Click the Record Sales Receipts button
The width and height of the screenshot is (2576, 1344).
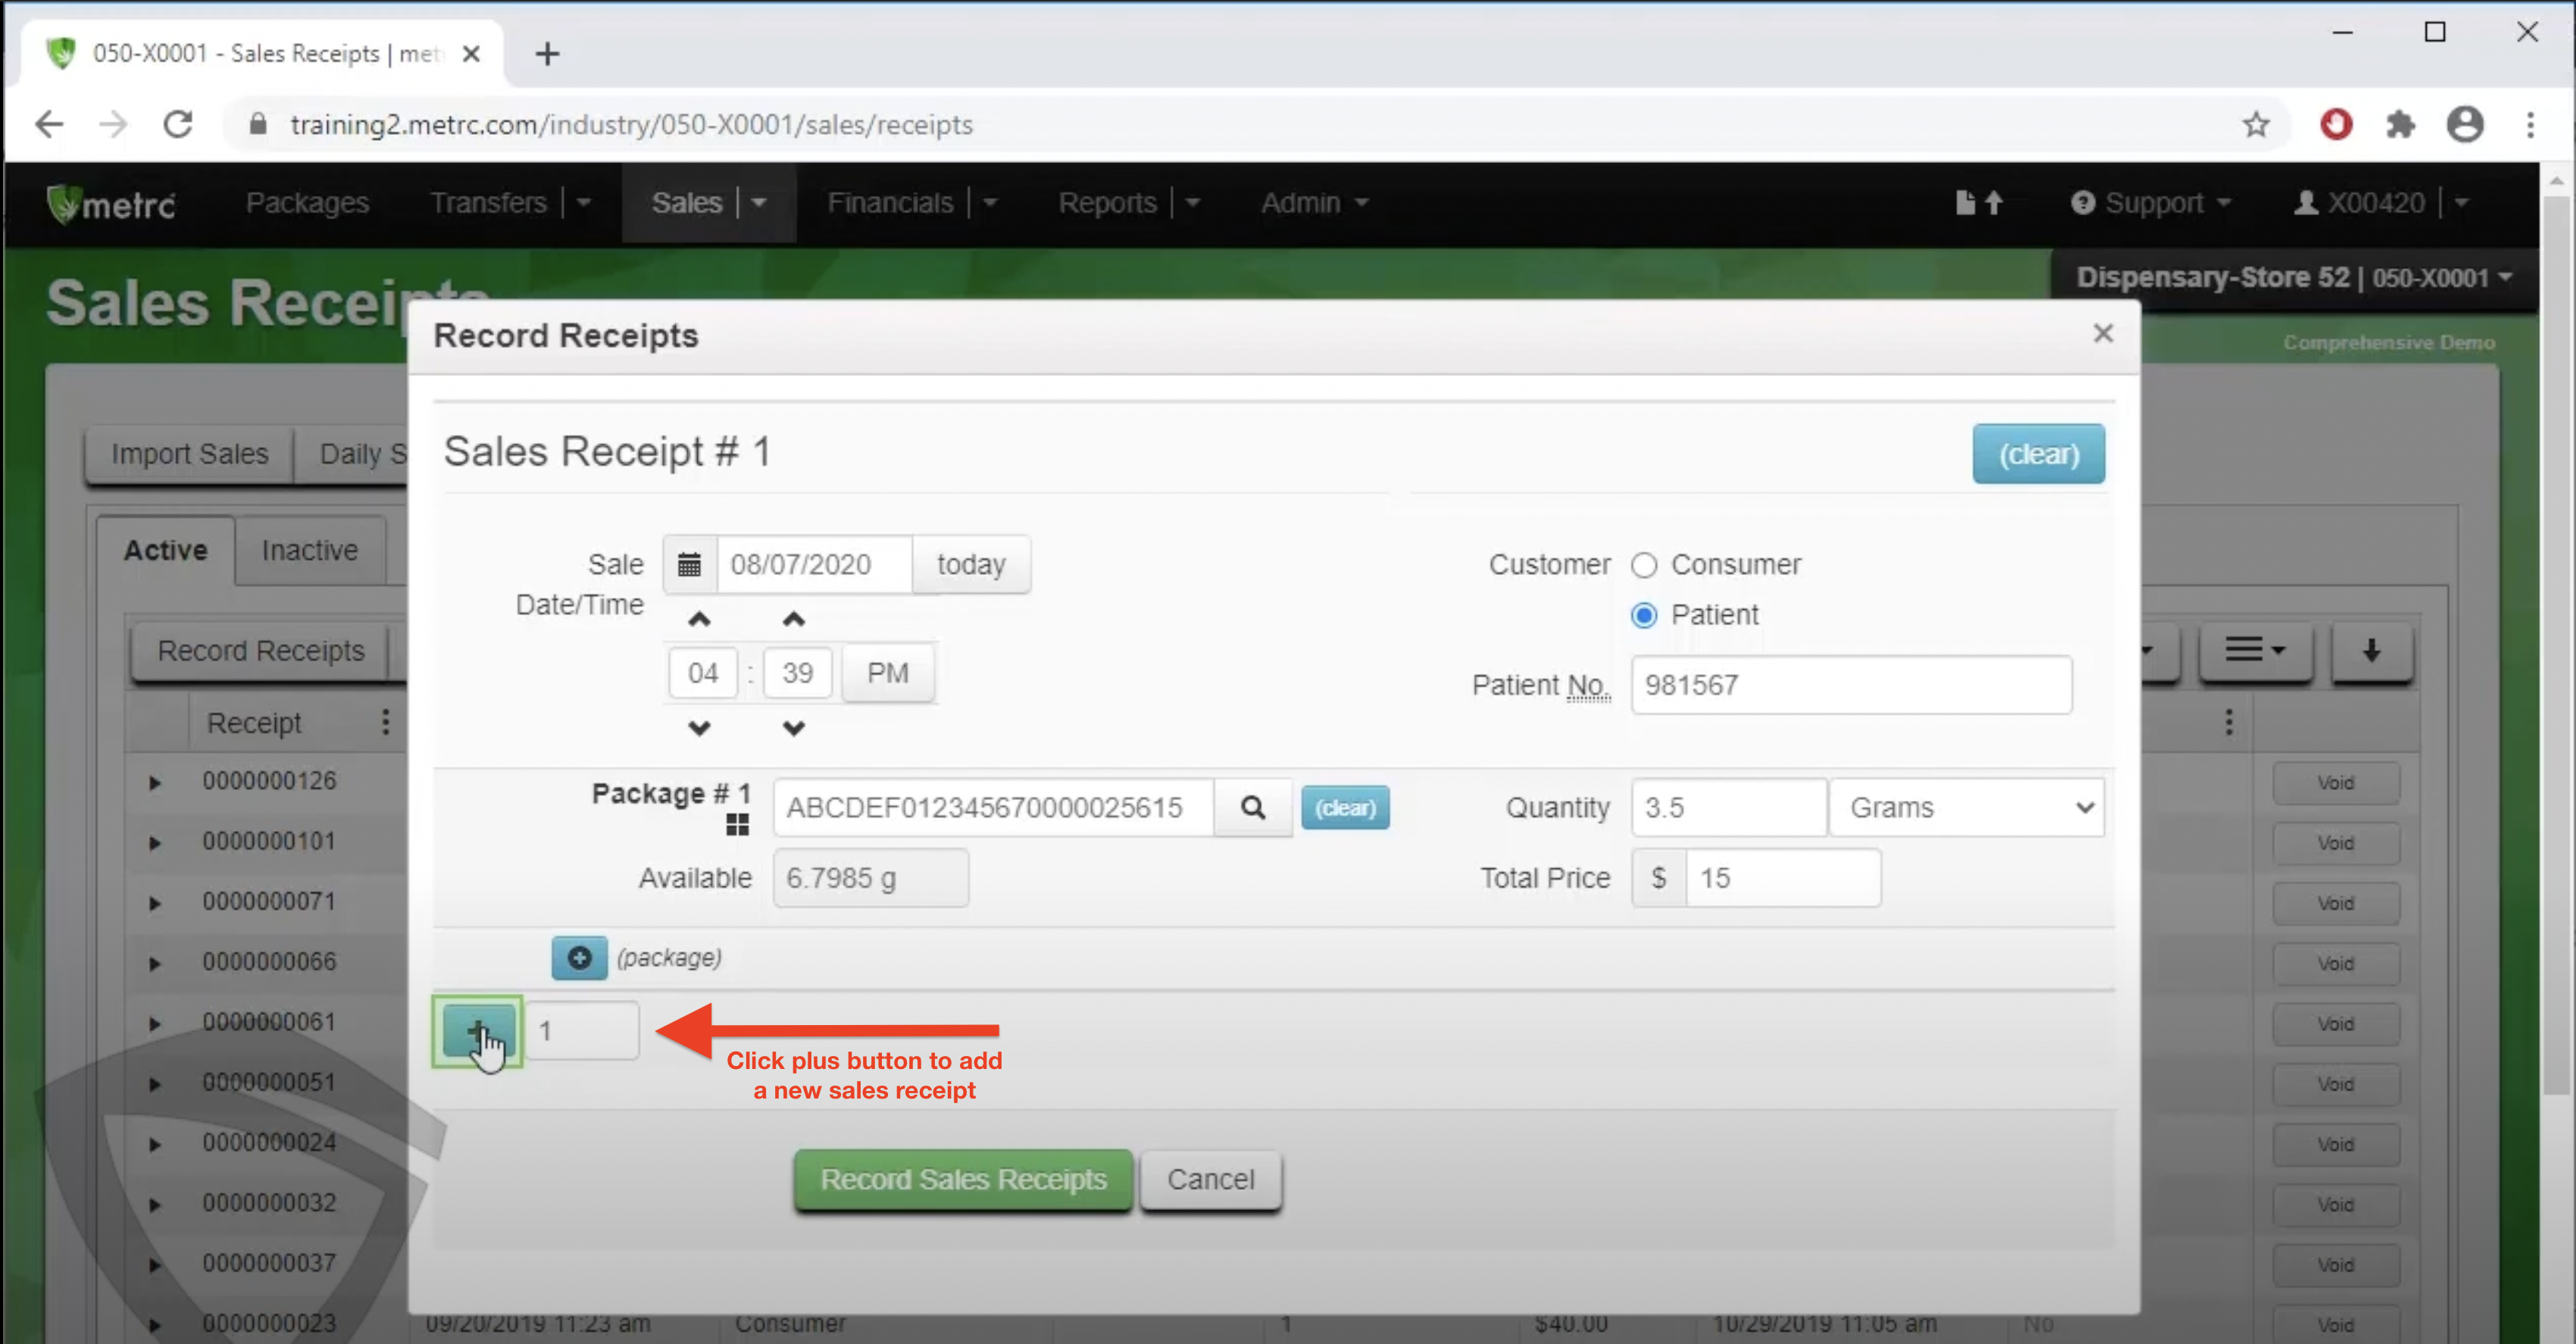point(962,1179)
